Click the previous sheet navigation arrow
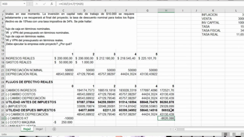The height and width of the screenshot is (137, 244). (x=6, y=129)
